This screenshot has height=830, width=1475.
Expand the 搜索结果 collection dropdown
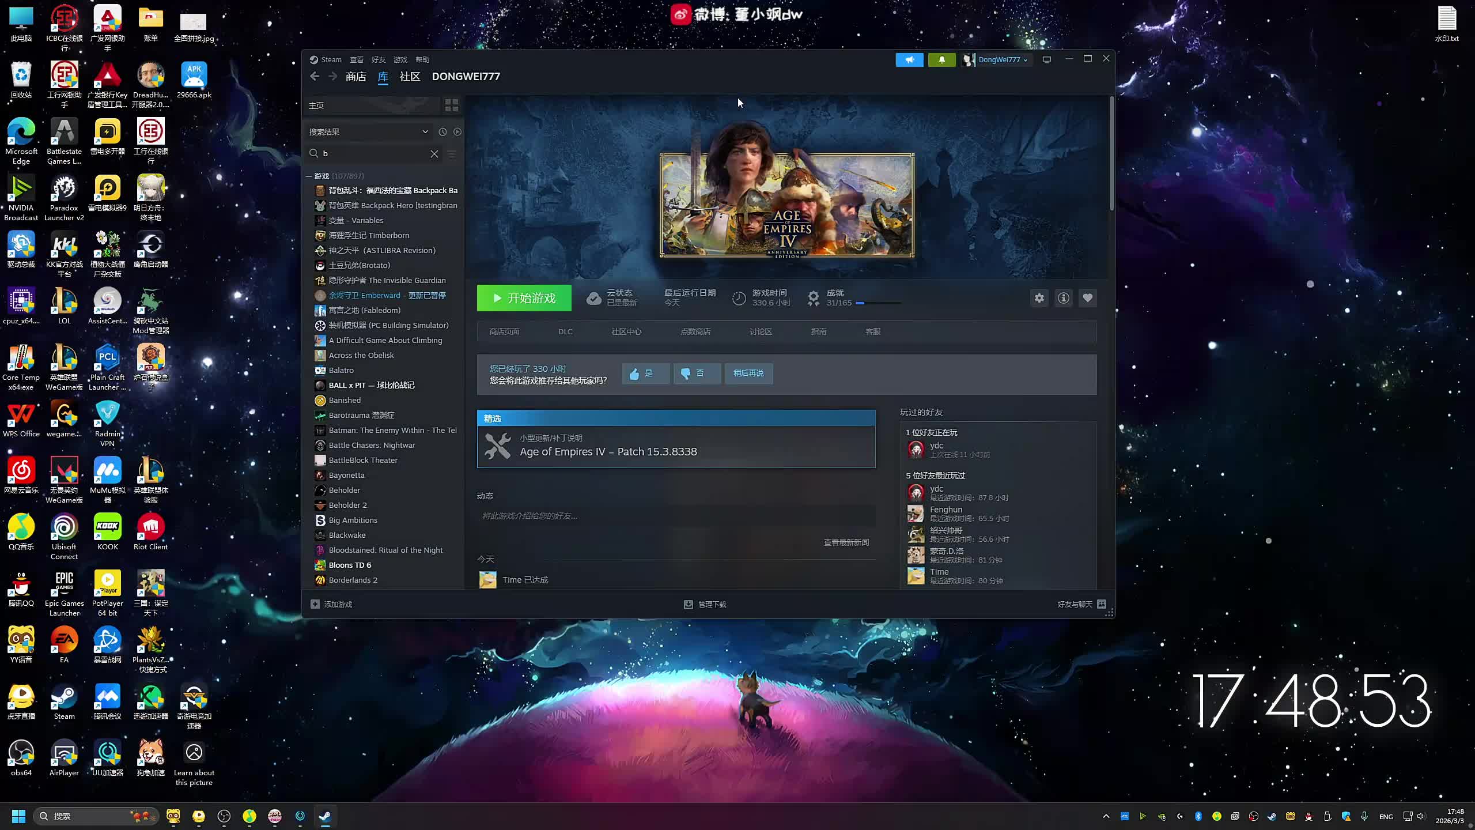(x=425, y=132)
